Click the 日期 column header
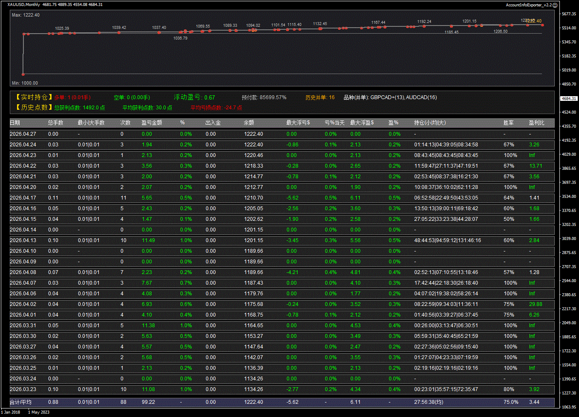This screenshot has width=579, height=417. tap(15, 123)
